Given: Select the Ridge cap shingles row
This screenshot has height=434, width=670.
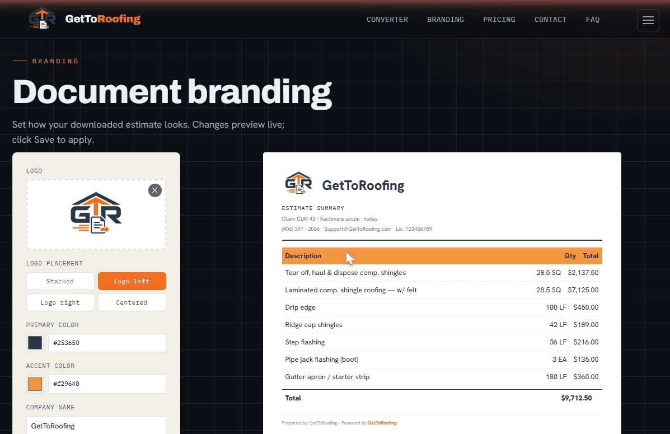Looking at the screenshot, I should [442, 325].
